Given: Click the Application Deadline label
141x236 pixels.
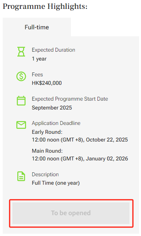Looking at the screenshot, I should 56,123.
